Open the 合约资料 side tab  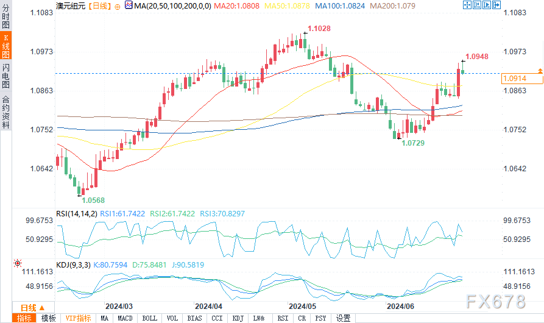[6, 112]
